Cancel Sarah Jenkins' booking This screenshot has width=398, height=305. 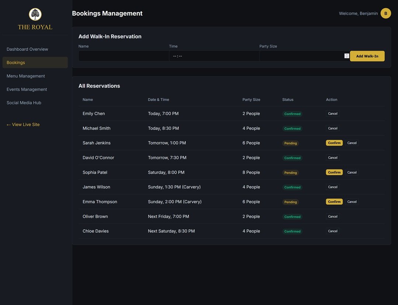[352, 143]
